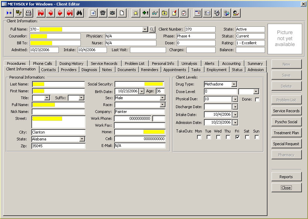
Task: Go to the previous client record
Action: (x=51, y=13)
